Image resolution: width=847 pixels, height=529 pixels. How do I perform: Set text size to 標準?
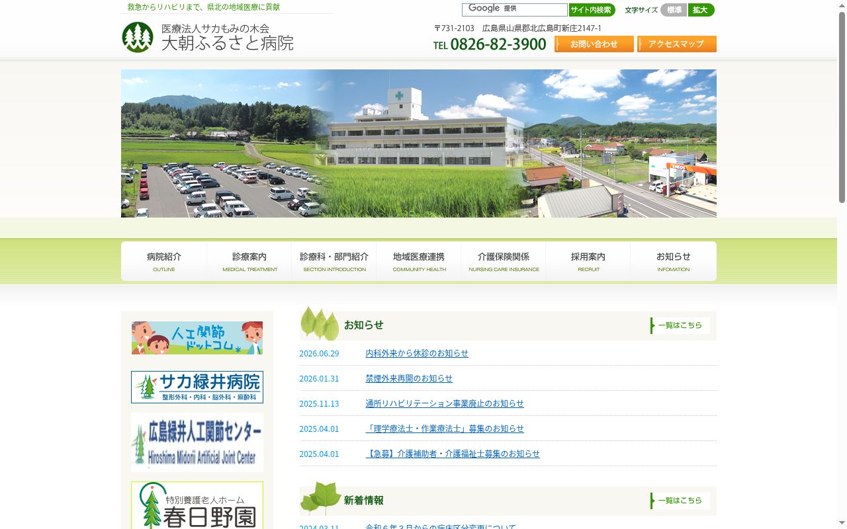(674, 10)
